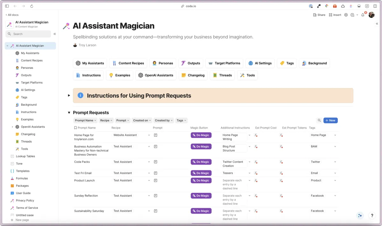Click the user profile avatar
The image size is (382, 226).
click(x=371, y=15)
